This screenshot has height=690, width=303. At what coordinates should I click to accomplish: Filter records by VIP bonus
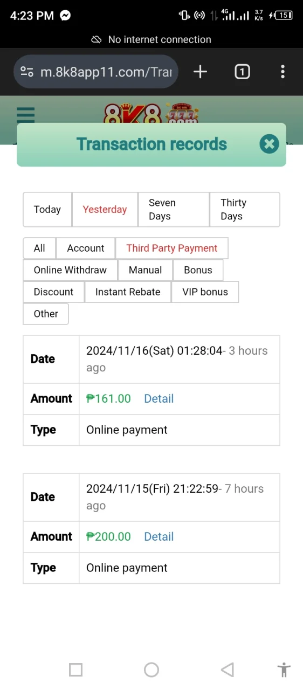[x=205, y=292]
